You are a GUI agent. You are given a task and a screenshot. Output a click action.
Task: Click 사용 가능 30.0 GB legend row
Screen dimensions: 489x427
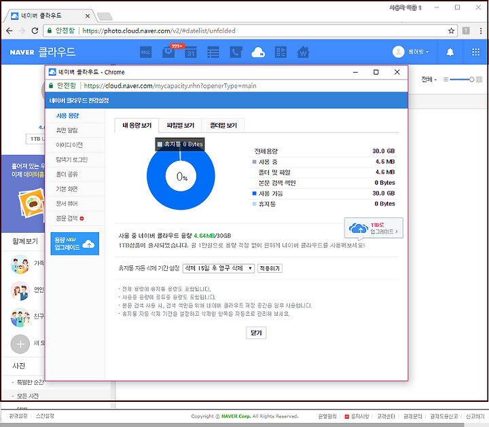(323, 193)
